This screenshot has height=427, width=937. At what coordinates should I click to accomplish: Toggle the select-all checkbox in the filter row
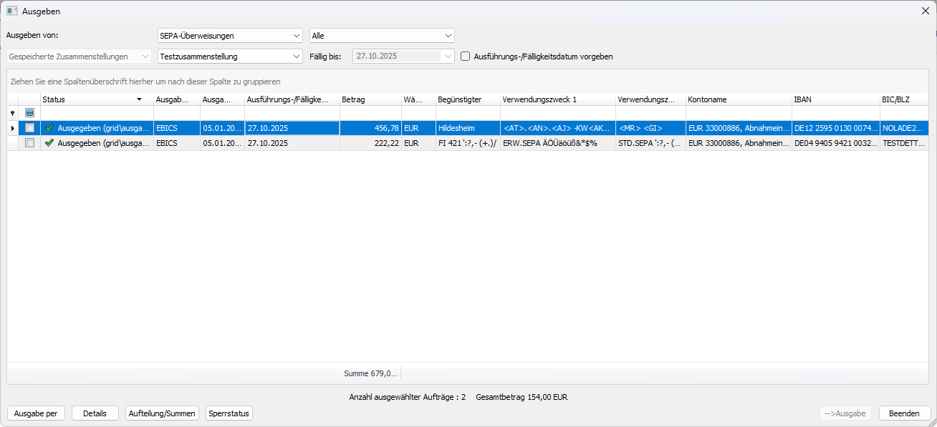pos(29,113)
